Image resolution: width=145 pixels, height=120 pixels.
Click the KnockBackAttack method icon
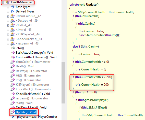pyautogui.click(x=13, y=94)
